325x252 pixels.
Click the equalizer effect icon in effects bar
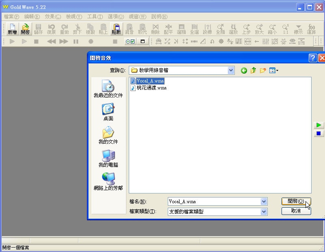[x=266, y=41]
